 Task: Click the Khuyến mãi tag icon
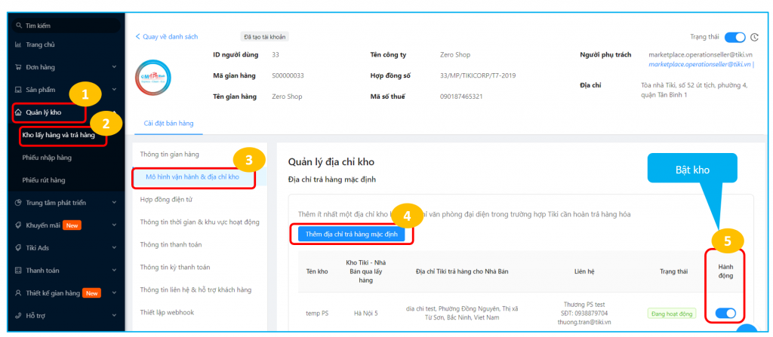[18, 225]
